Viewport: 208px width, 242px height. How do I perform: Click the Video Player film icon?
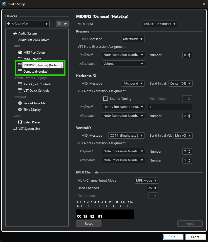point(20,122)
